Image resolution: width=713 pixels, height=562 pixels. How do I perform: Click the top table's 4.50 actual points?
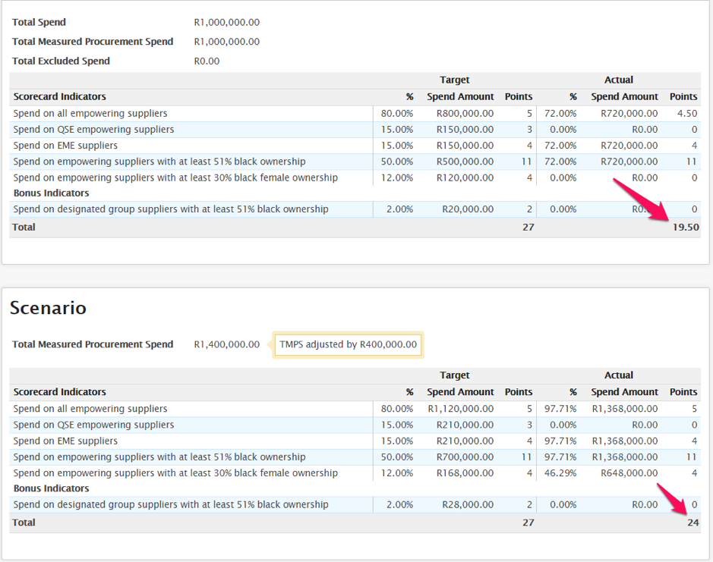[687, 114]
